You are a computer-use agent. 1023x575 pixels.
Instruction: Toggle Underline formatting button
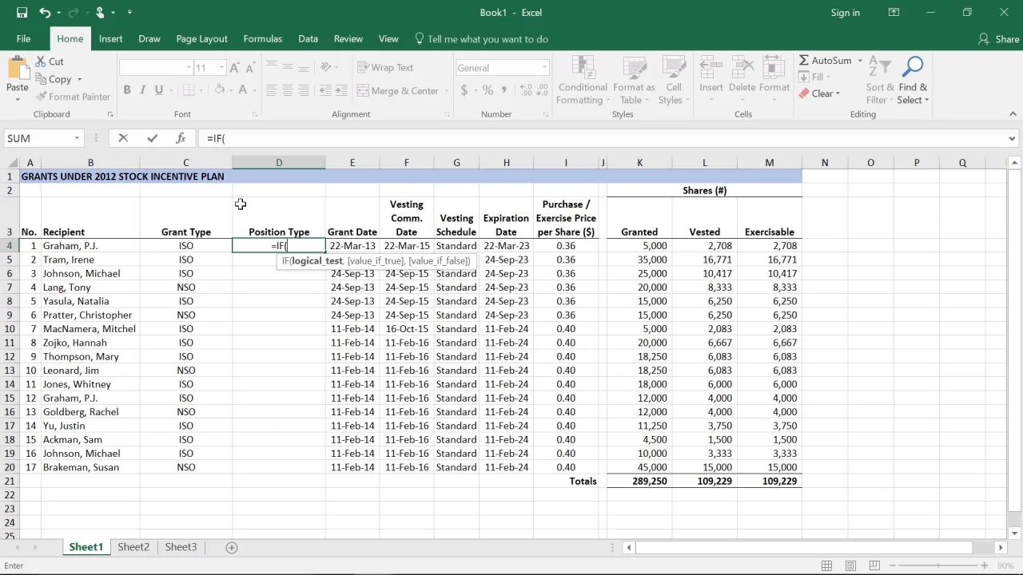coord(159,90)
